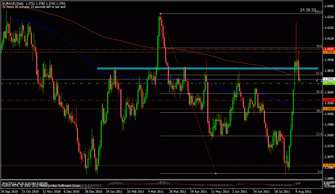Click the 18 Jul 2011 date label

(282, 192)
